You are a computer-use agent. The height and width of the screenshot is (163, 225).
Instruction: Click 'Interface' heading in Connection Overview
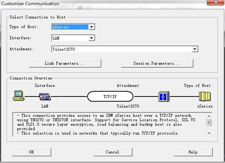tap(45, 85)
